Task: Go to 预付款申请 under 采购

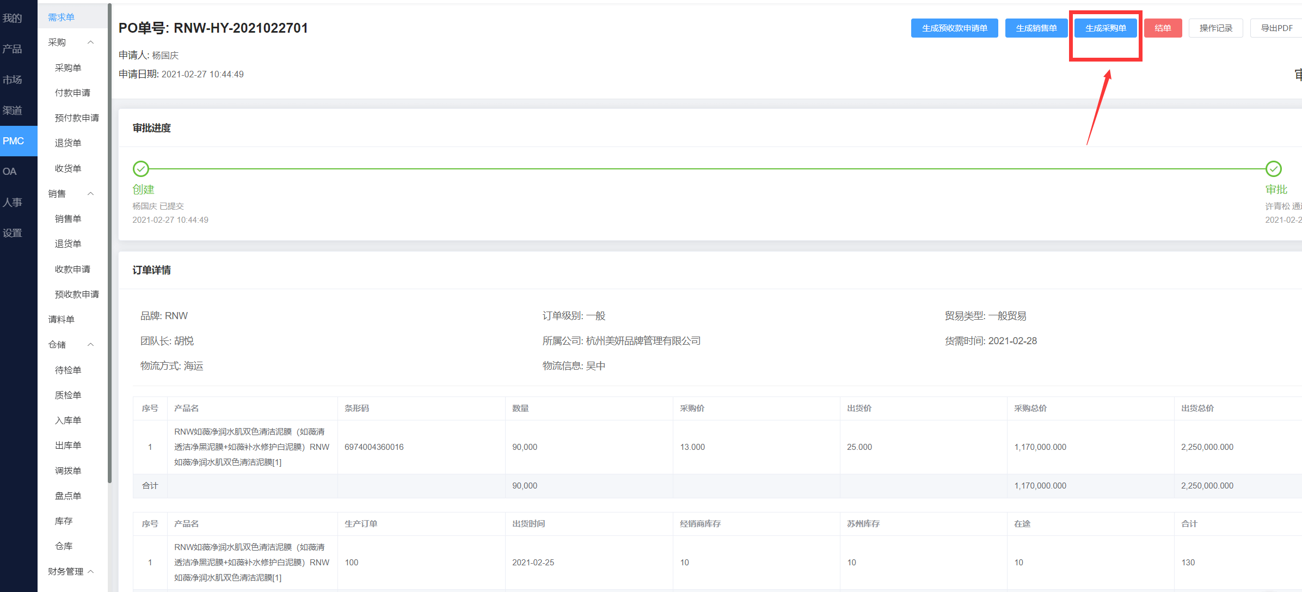Action: [x=77, y=118]
